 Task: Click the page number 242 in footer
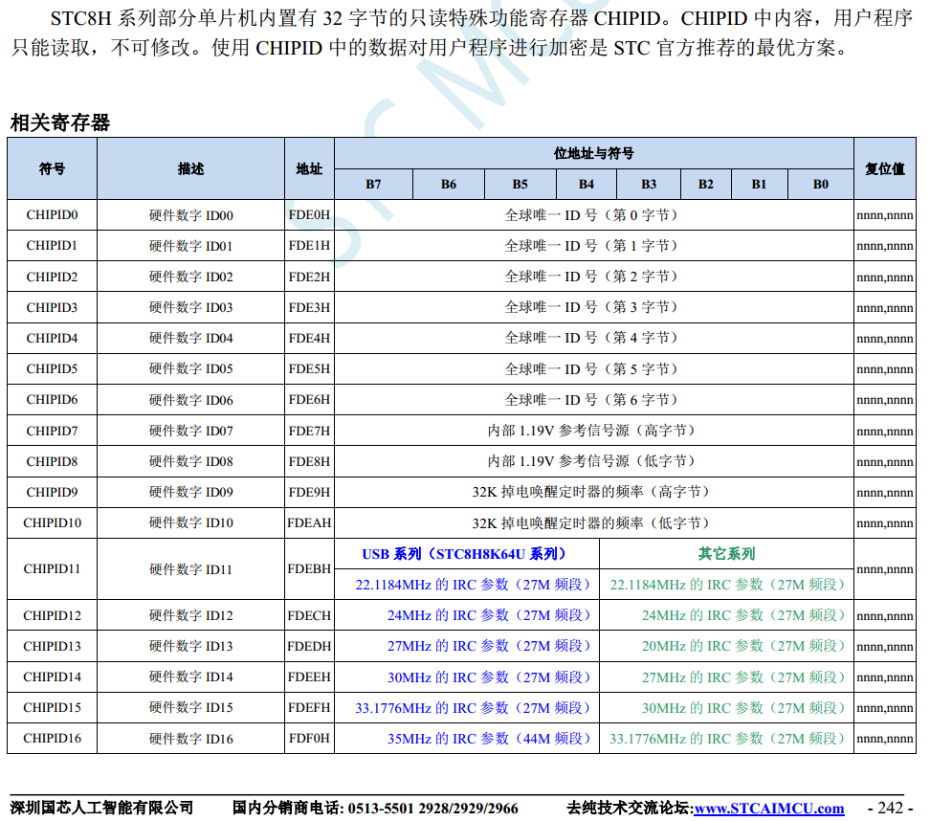[889, 809]
